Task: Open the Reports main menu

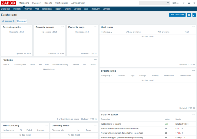Action: tap(48, 3)
